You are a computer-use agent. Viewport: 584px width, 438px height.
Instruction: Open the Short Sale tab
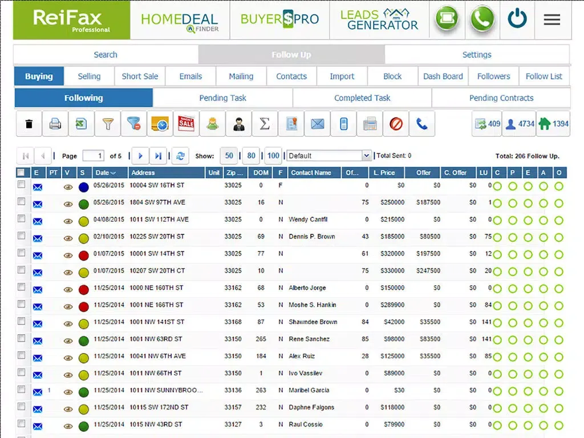pyautogui.click(x=140, y=76)
